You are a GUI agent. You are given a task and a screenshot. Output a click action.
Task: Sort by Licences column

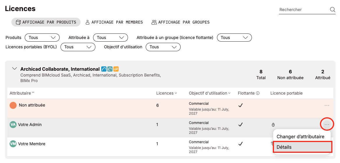[167, 93]
